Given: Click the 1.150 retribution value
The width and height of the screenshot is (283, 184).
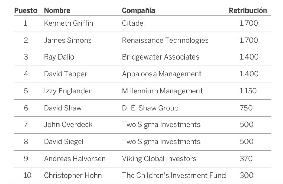Looking at the screenshot, I should pos(248,91).
